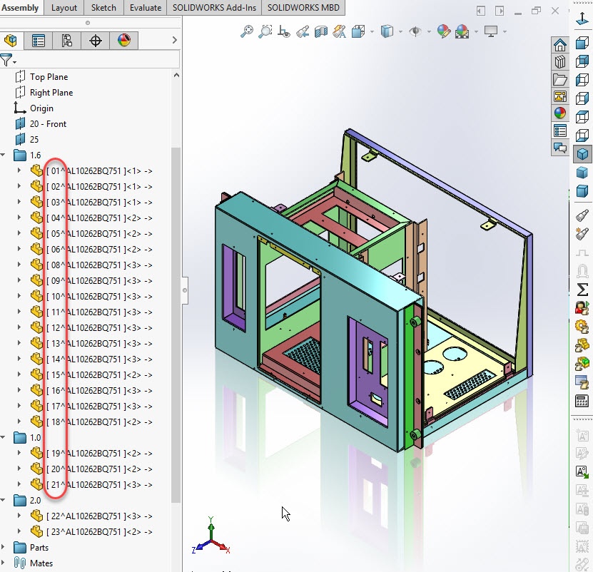Open the View Palette task pane
This screenshot has width=593, height=572.
560,96
